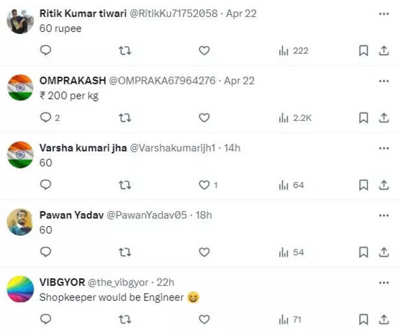View analytics on OMPRAKASH's tweet with 2.2K views
Screen dimensions: 400x332
295,118
